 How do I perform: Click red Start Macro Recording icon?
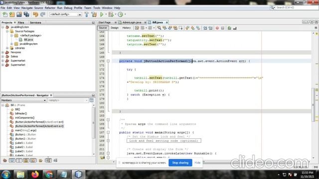(217, 28)
